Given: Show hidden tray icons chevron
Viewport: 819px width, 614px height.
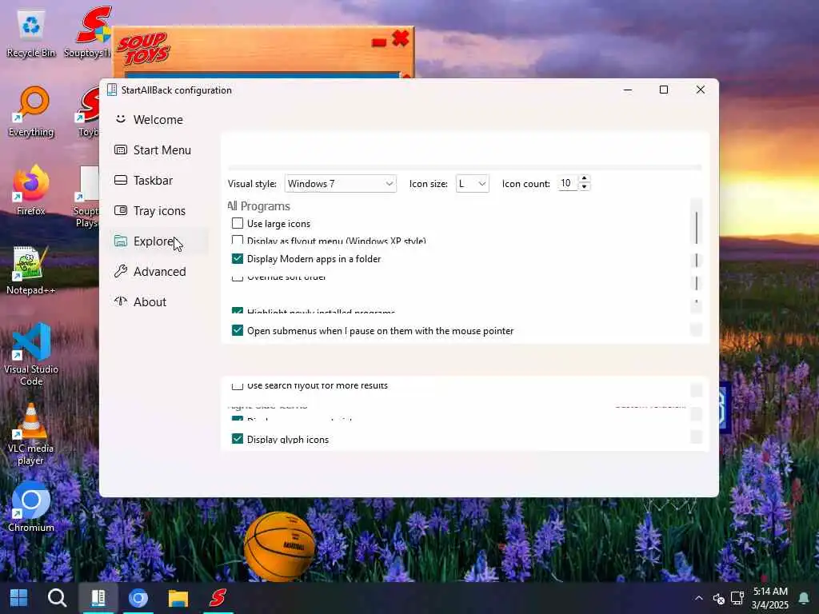Looking at the screenshot, I should (x=699, y=598).
